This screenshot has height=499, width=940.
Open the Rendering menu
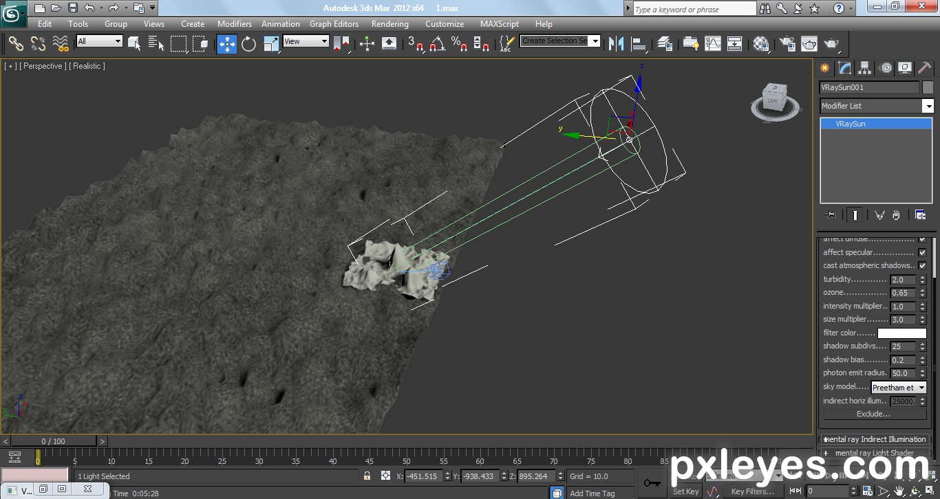pos(389,23)
